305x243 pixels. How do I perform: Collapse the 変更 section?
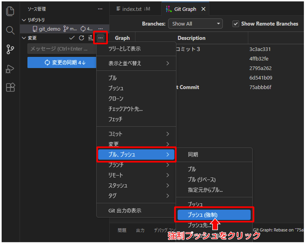point(24,38)
